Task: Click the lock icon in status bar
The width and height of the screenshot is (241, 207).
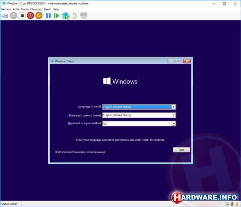Action: click(x=237, y=204)
